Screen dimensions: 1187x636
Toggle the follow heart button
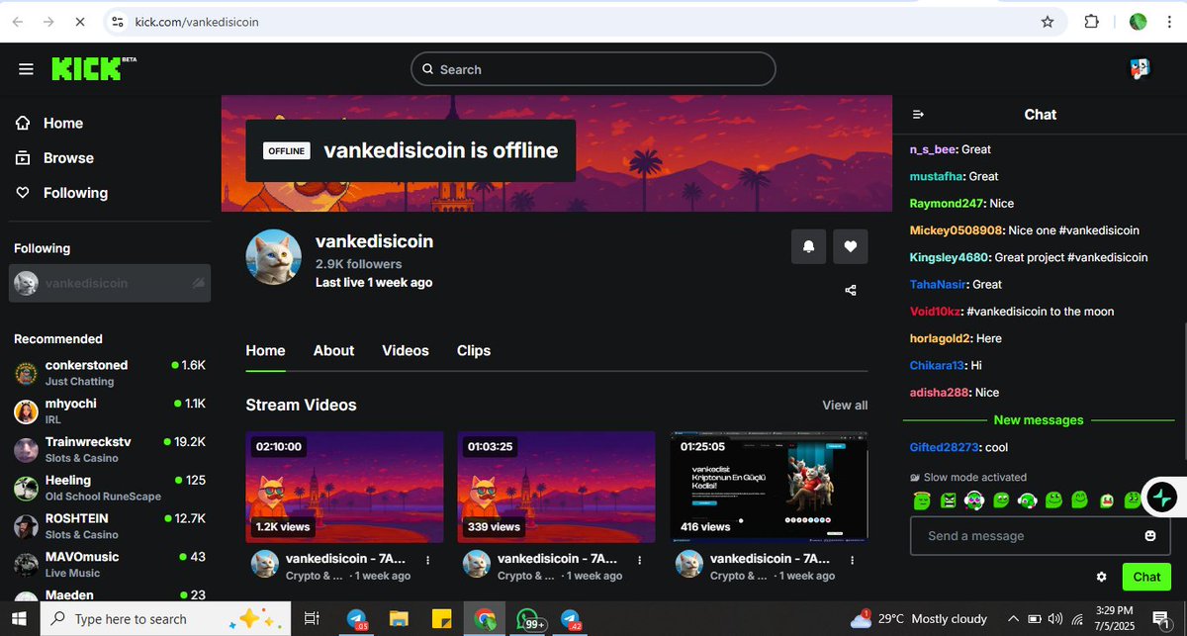click(x=851, y=247)
